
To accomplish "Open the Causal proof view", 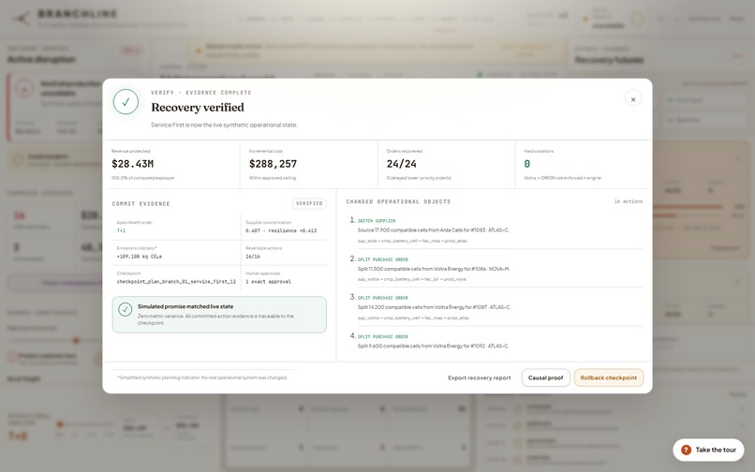I will pos(545,377).
